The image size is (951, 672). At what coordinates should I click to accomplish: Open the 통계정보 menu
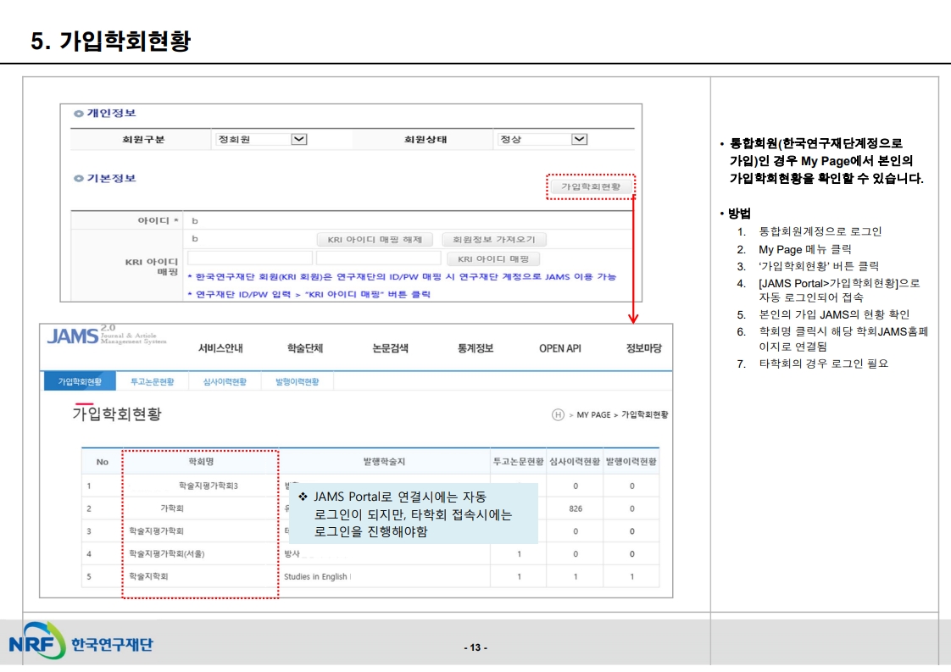[x=475, y=348]
